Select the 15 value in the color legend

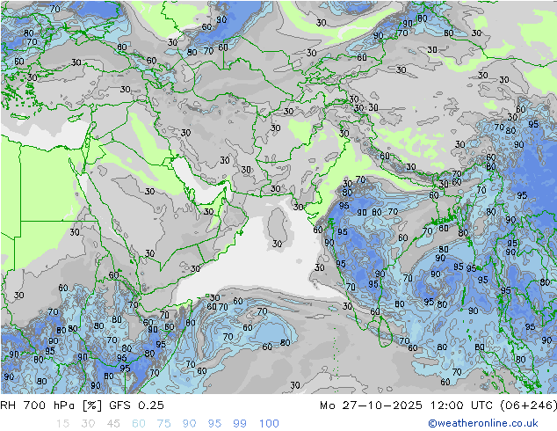point(62,423)
